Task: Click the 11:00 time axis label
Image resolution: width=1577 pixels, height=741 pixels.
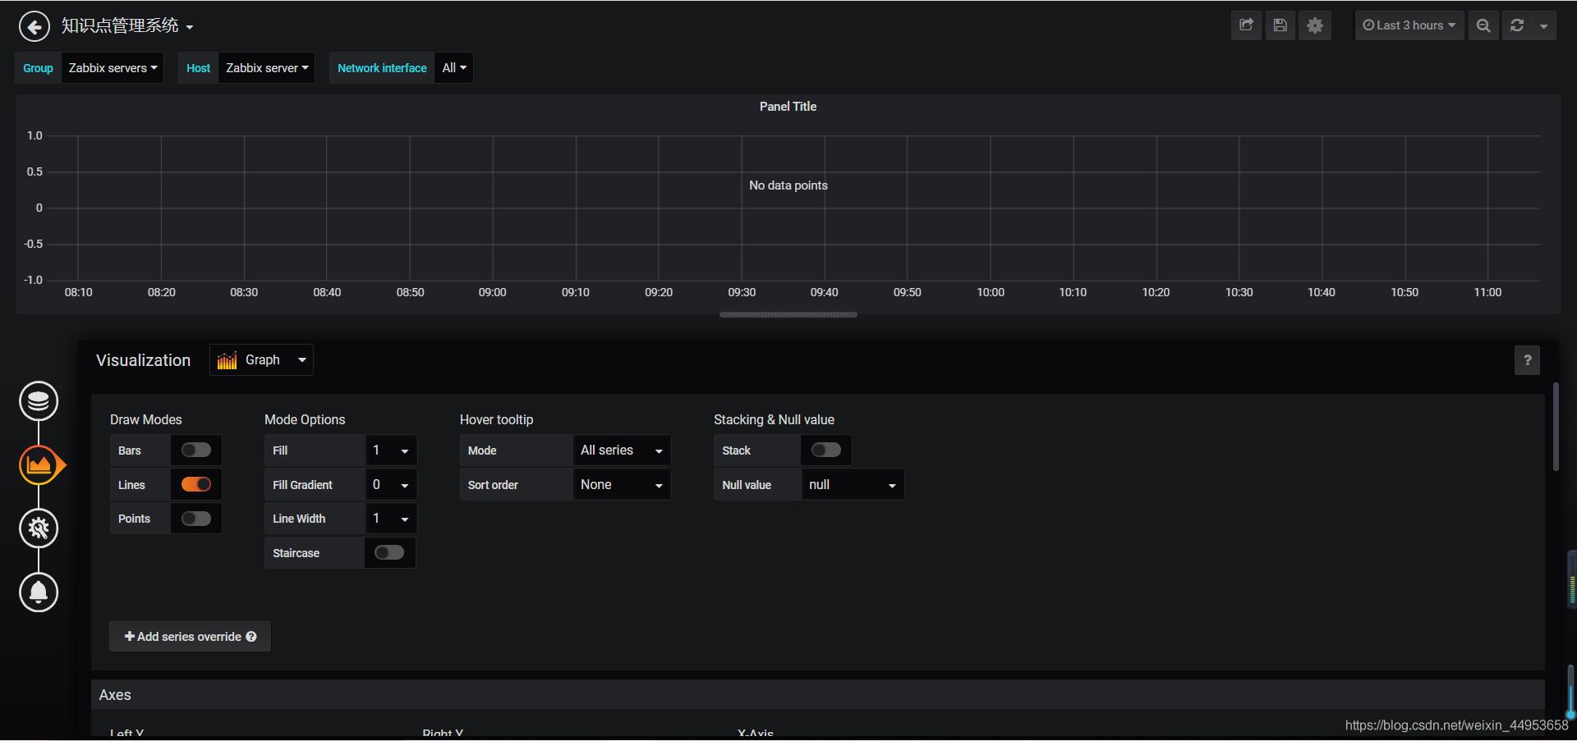Action: click(1487, 292)
